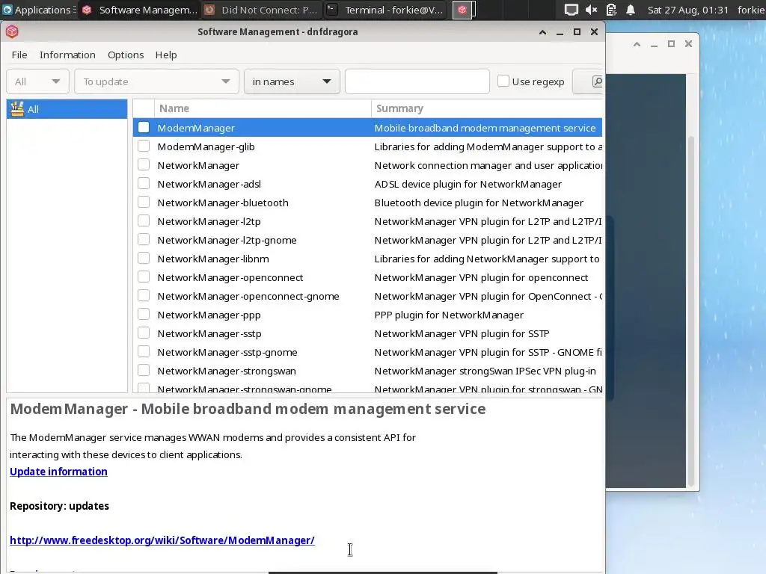766x574 pixels.
Task: Tick the NetworkManager package checkbox
Action: click(x=144, y=164)
